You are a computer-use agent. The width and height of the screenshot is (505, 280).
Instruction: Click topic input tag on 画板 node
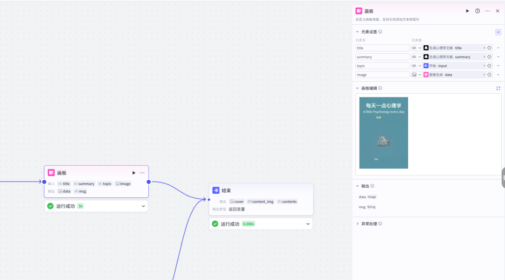[105, 184]
